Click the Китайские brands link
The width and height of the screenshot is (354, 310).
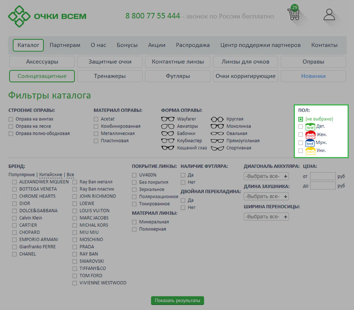point(50,175)
